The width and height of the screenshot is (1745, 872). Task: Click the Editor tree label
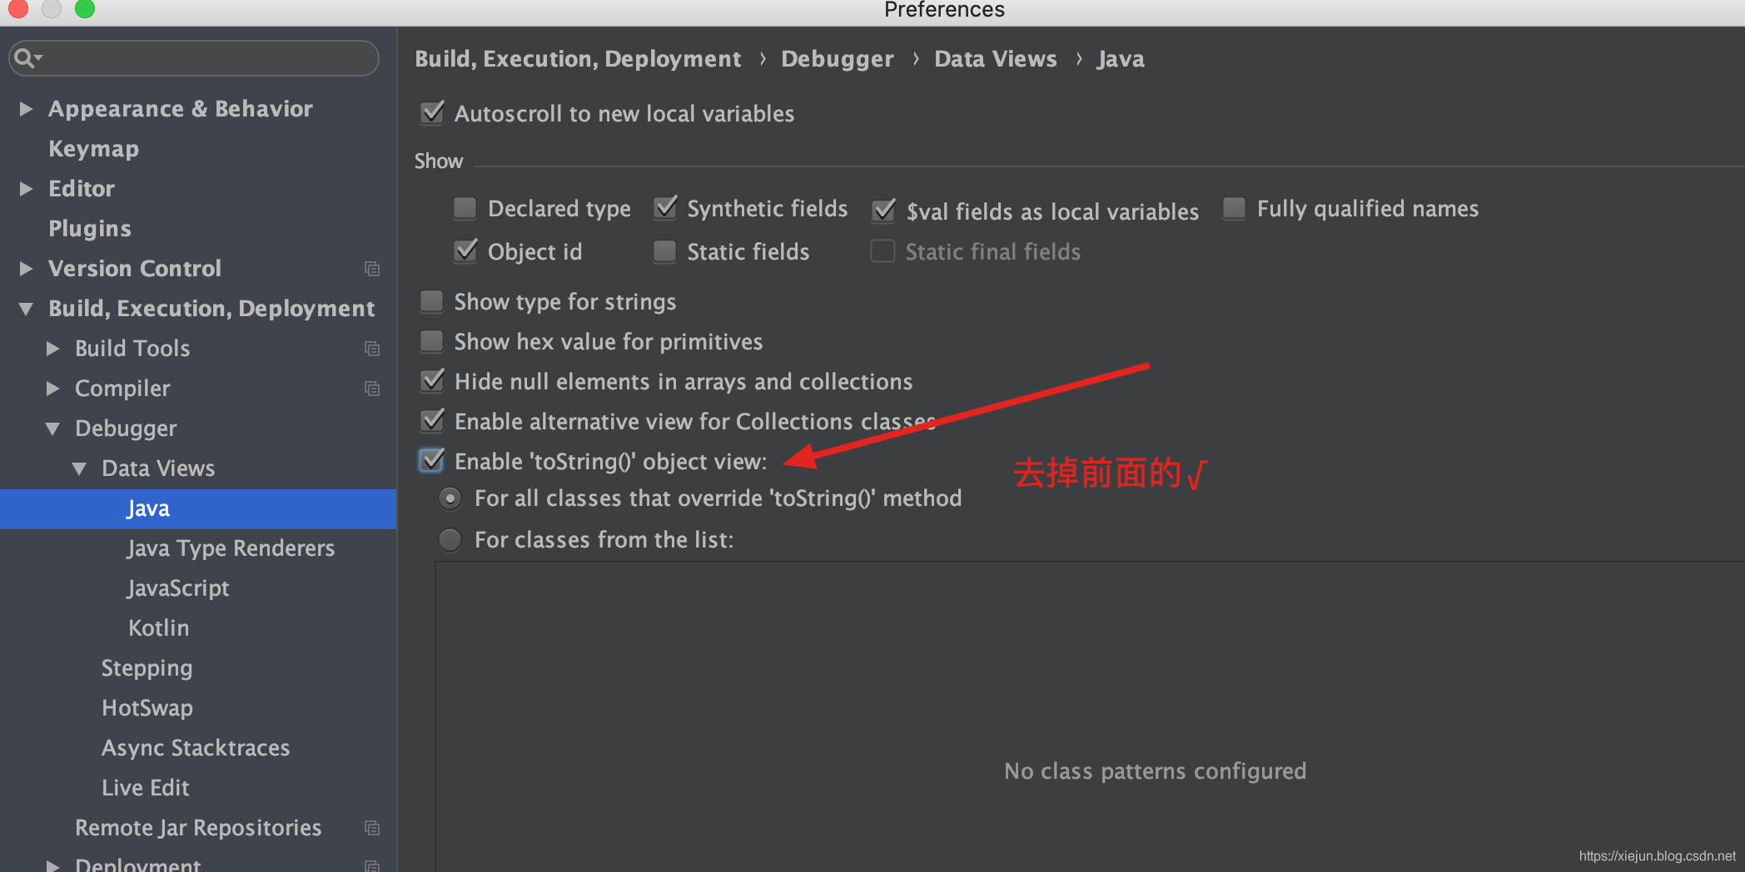click(x=82, y=189)
